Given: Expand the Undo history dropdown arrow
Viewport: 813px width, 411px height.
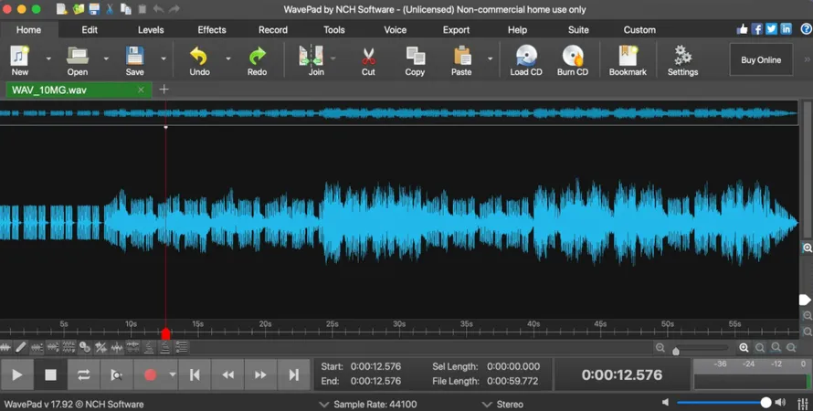Looking at the screenshot, I should coord(228,58).
